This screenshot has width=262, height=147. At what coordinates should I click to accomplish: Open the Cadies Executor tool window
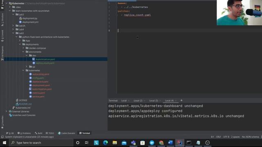(66, 133)
